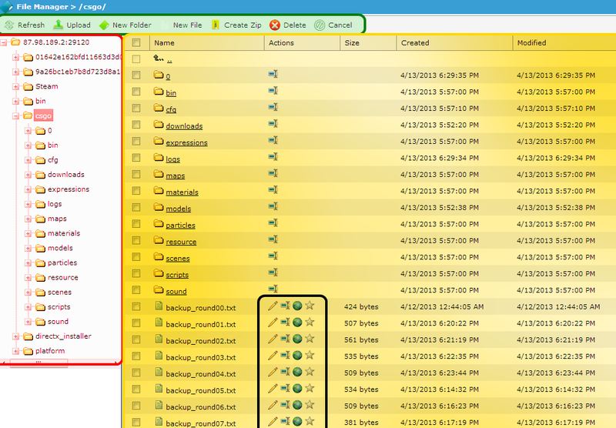Viewport: 616px width, 428px height.
Task: Click the pencil edit icon for backup_round00.txt
Action: [273, 306]
